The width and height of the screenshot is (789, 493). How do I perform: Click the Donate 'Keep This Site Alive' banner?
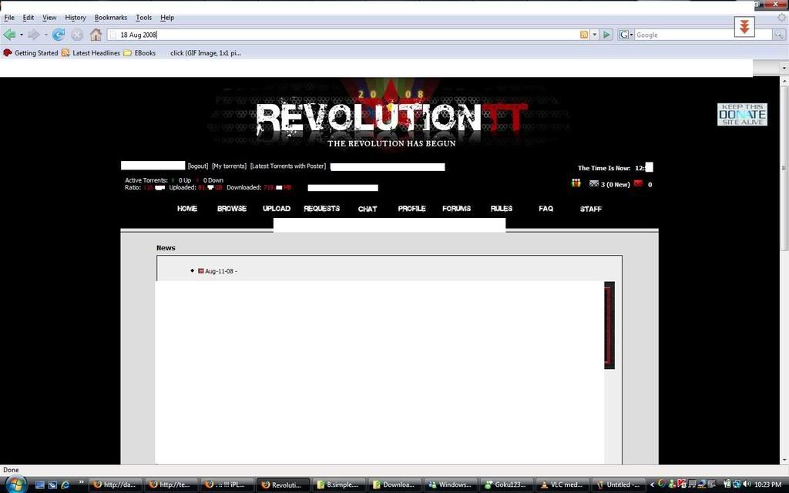(742, 114)
